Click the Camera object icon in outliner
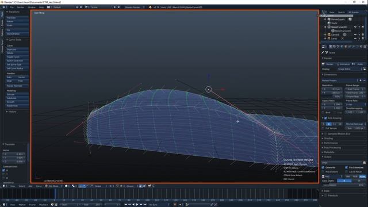The height and width of the screenshot is (207, 368). 329,34
